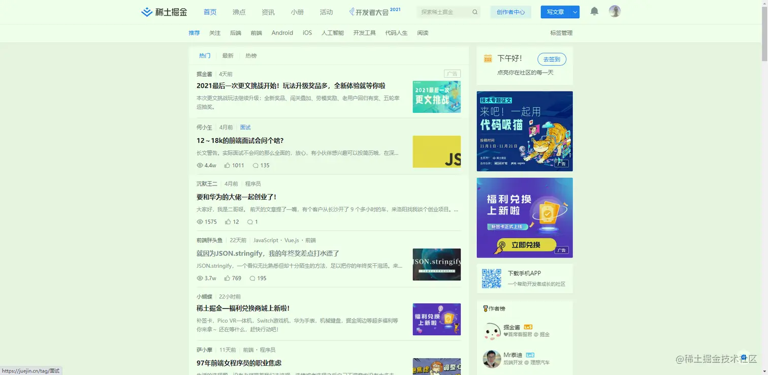Image resolution: width=768 pixels, height=375 pixels.
Task: Select the 代码人生 category tab
Action: (397, 33)
